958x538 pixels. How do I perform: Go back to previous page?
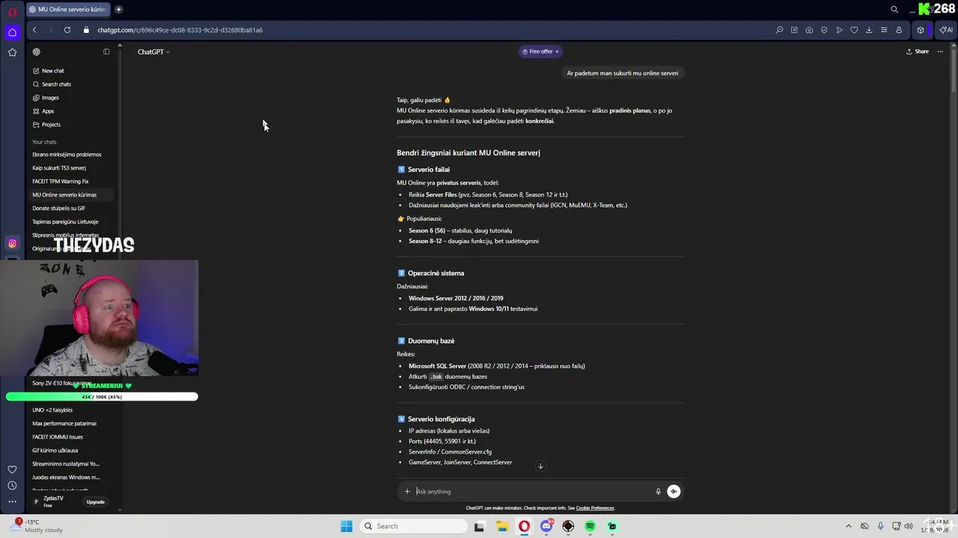tap(34, 30)
